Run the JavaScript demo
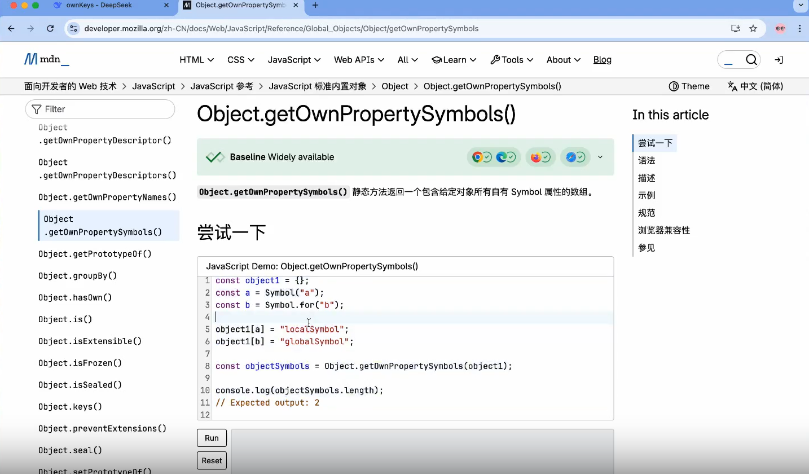This screenshot has height=474, width=809. tap(212, 438)
